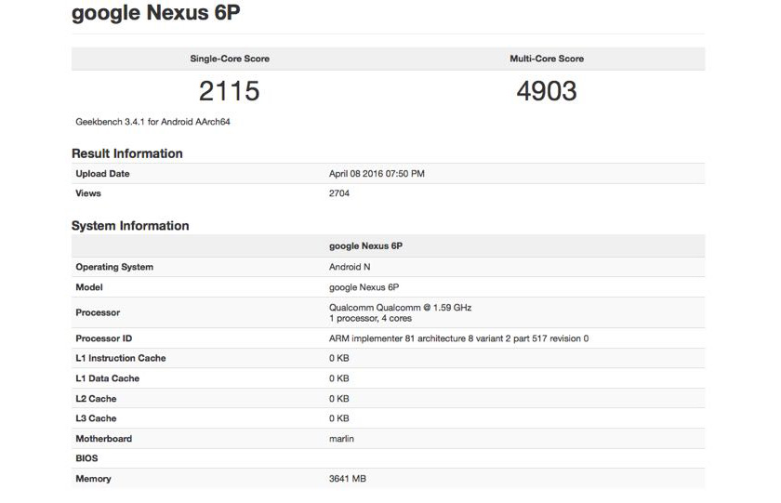The image size is (781, 503).
Task: Click the L1 Instruction Cache row label
Action: point(121,358)
